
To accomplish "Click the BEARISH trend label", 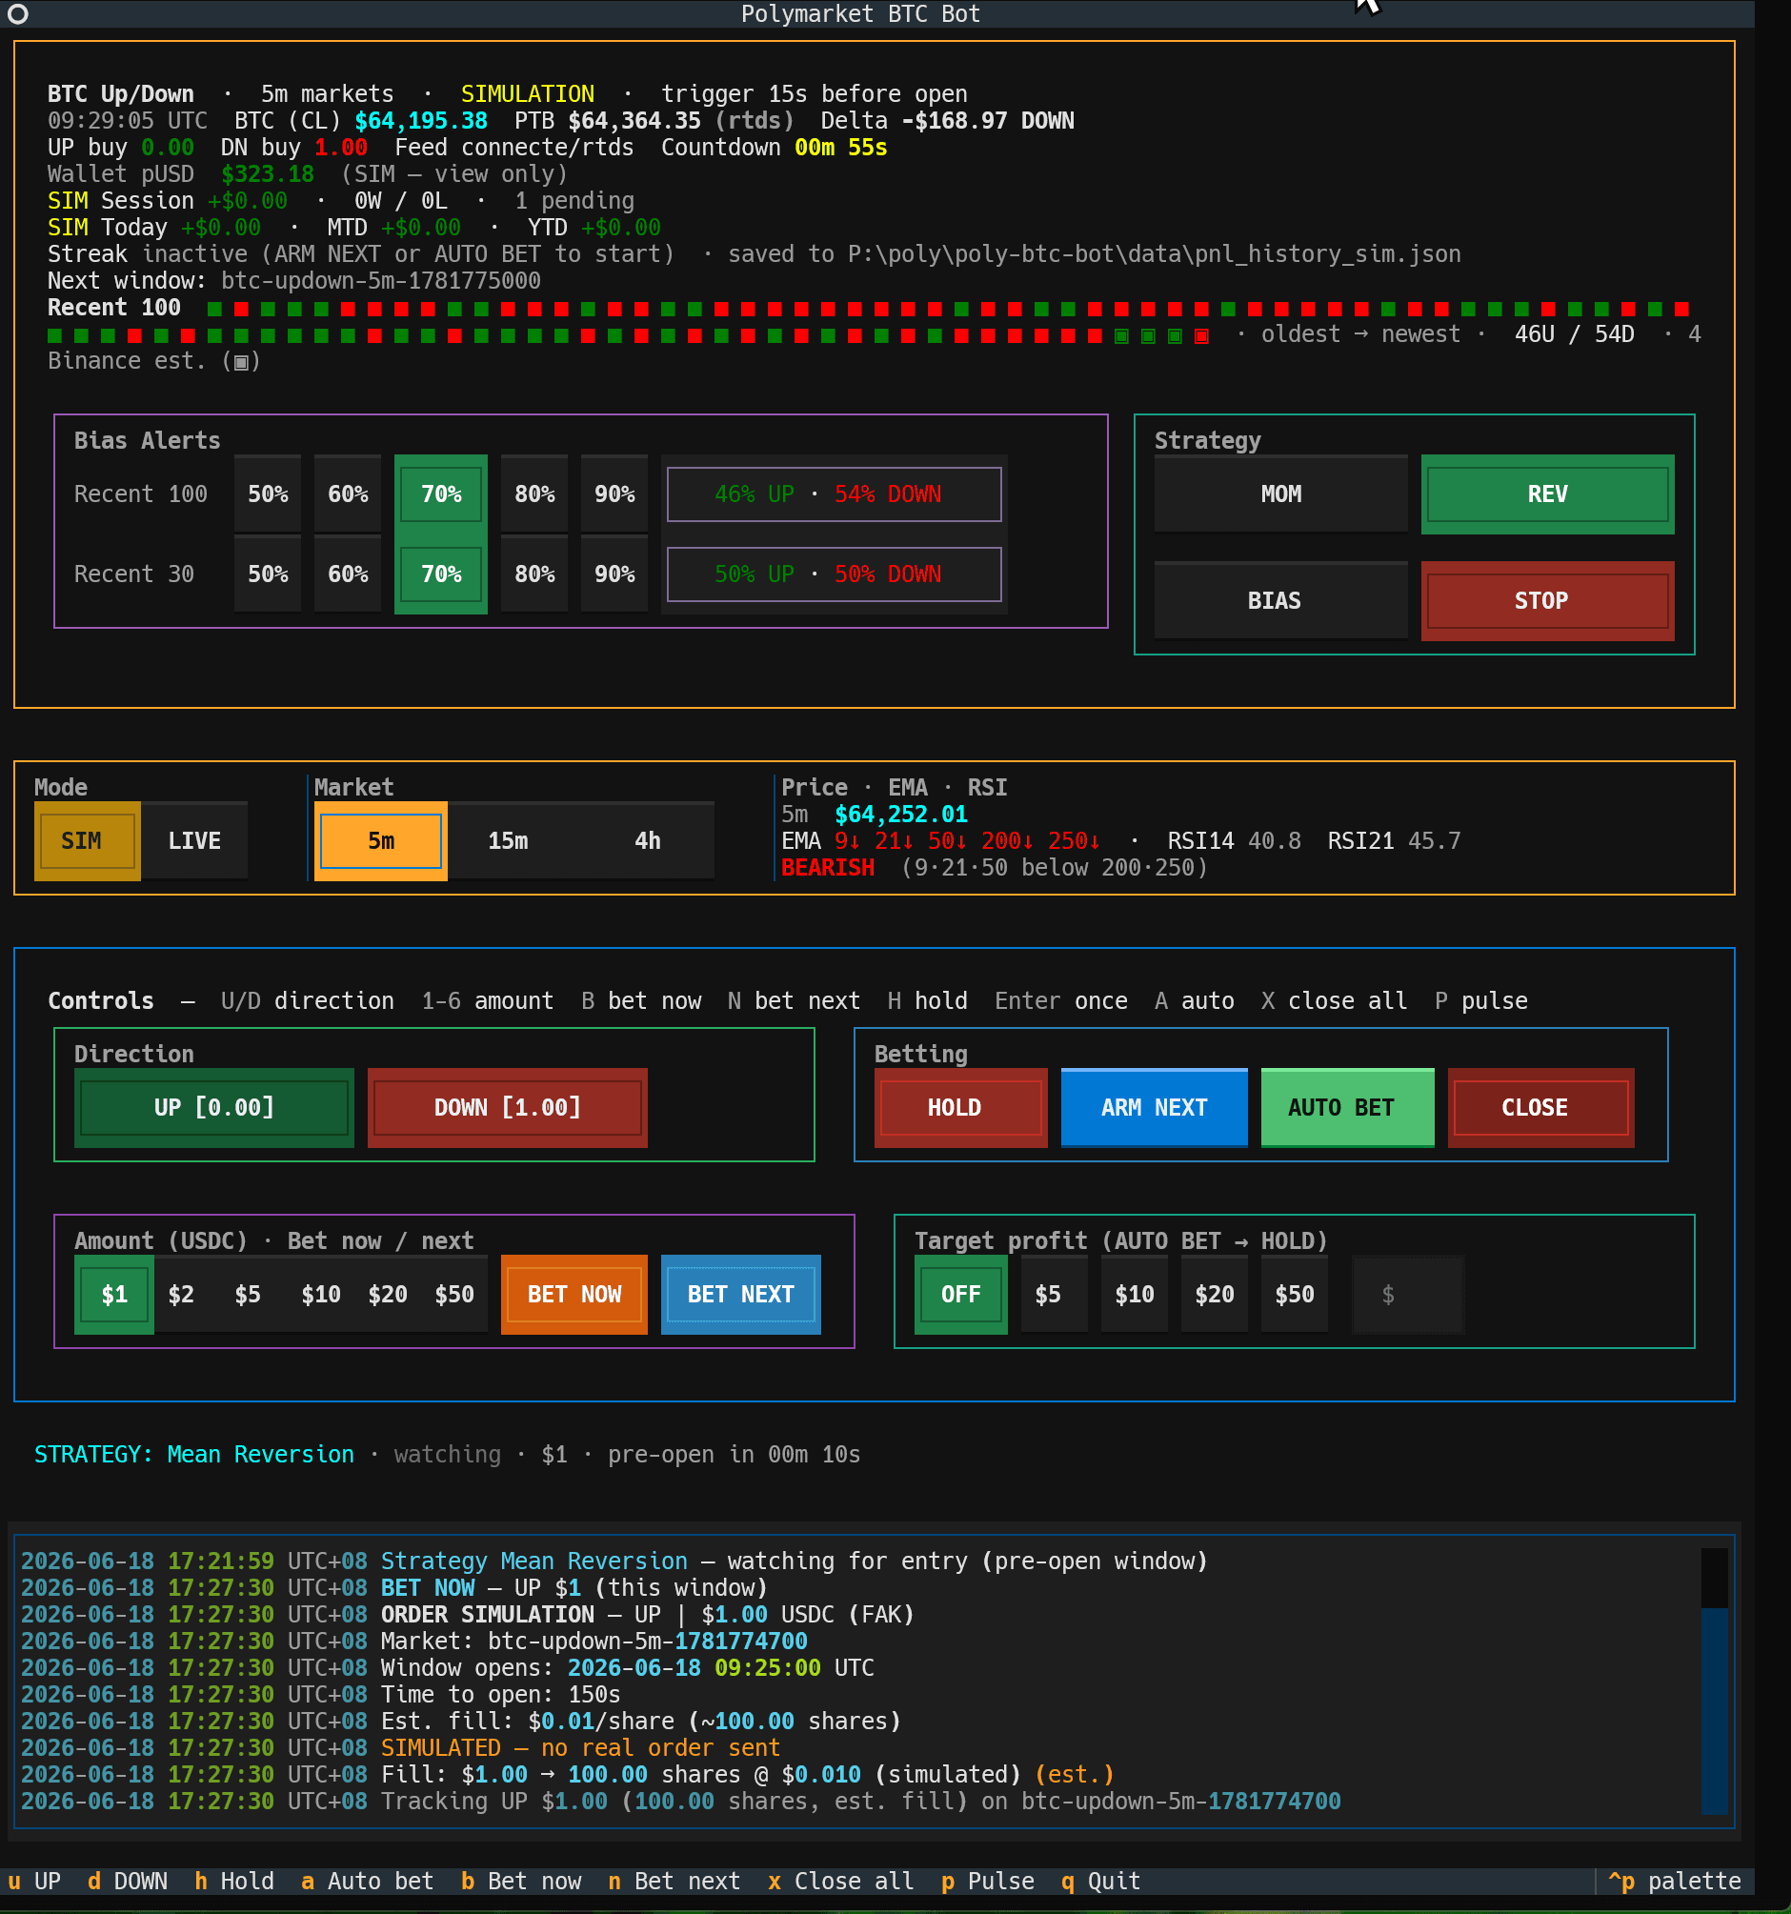I will (827, 868).
